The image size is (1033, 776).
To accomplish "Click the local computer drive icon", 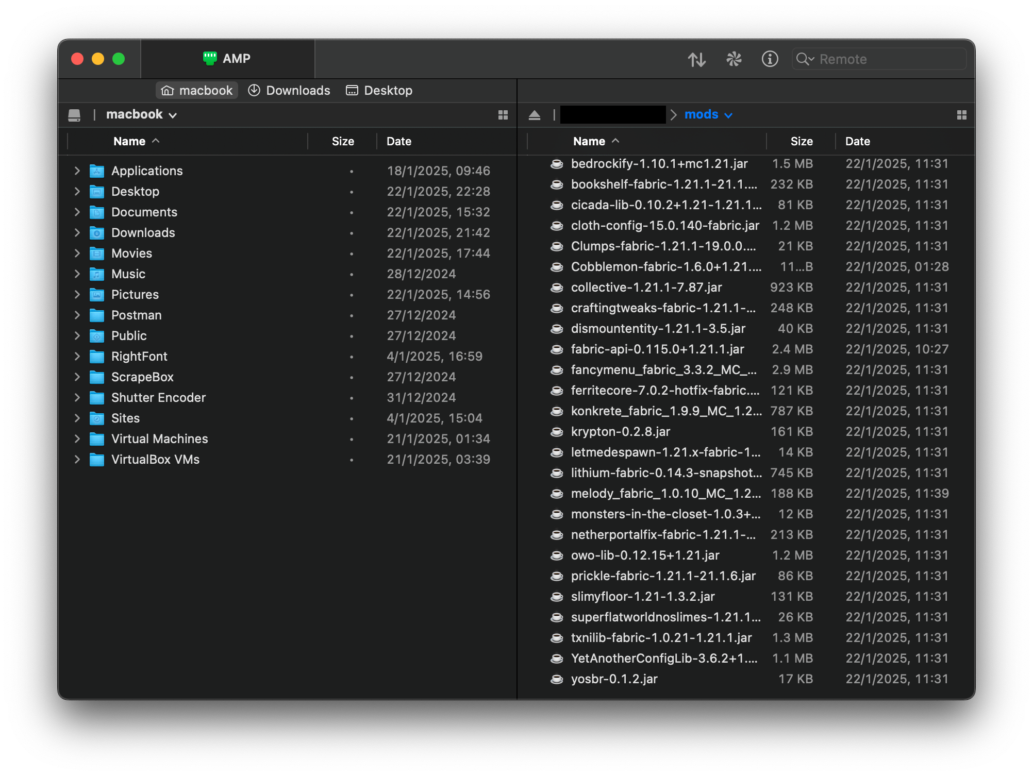I will (x=74, y=115).
